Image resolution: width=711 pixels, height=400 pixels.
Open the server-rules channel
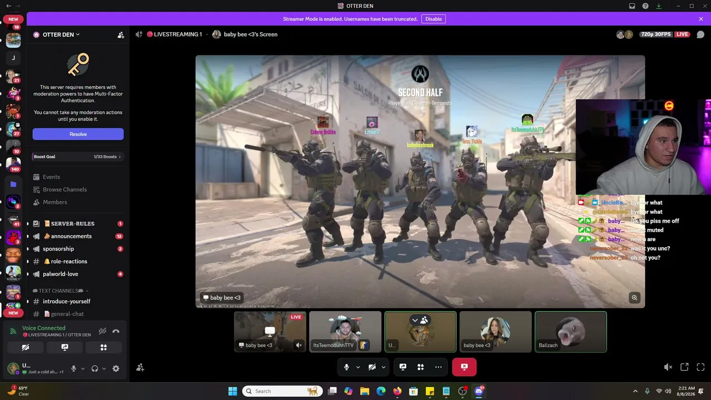pyautogui.click(x=78, y=223)
